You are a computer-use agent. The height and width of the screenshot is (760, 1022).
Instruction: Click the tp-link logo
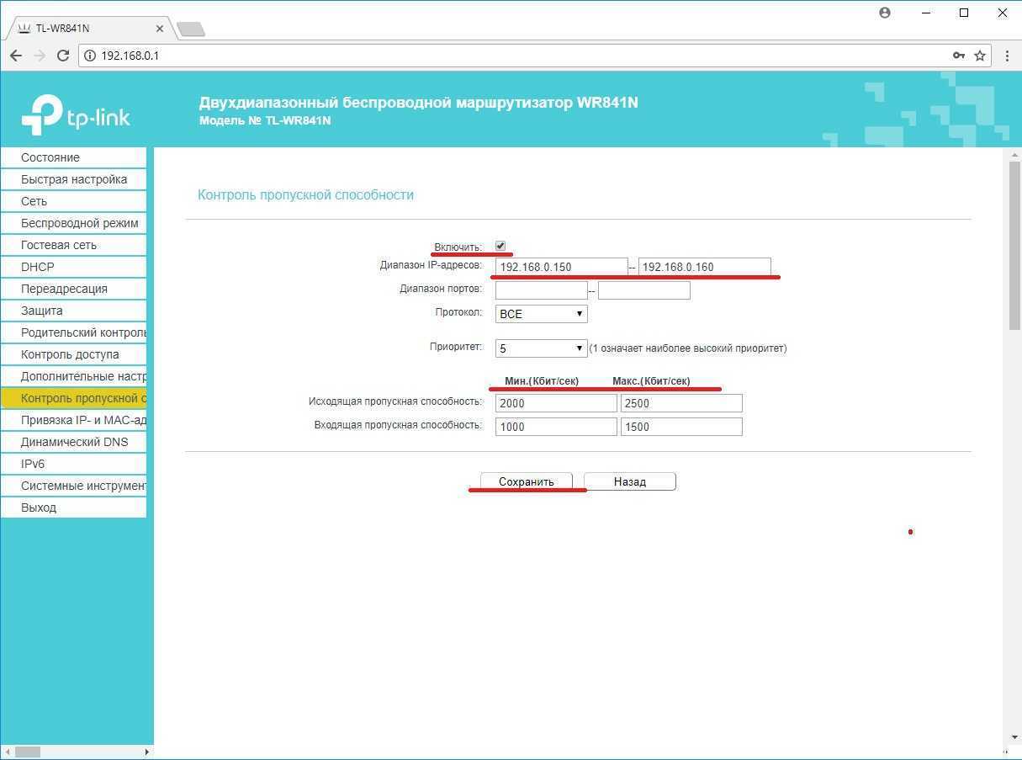pos(76,114)
